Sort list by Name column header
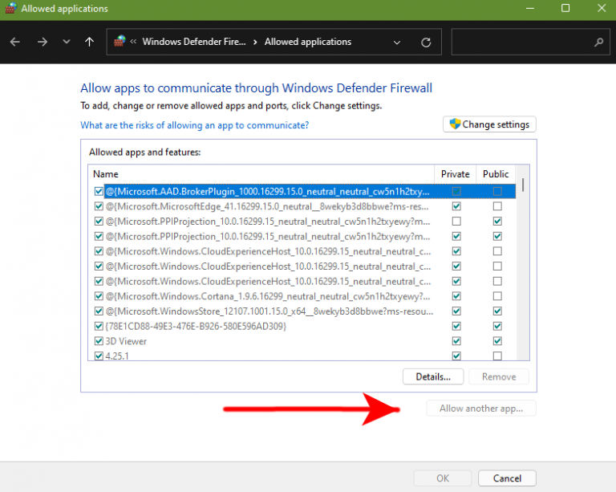The height and width of the screenshot is (492, 616). (x=261, y=174)
